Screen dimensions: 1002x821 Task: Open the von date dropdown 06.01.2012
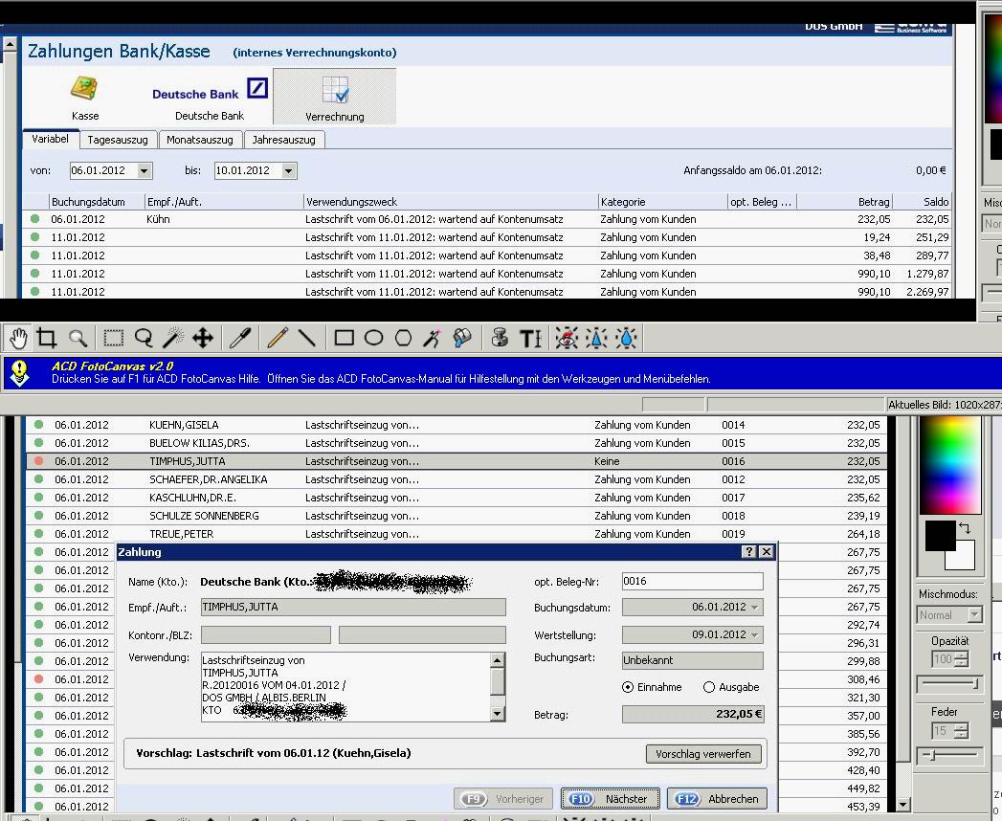pos(145,170)
